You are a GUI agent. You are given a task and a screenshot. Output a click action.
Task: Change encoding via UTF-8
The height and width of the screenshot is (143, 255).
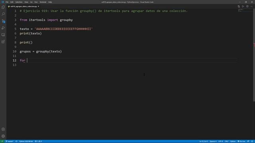click(220, 141)
